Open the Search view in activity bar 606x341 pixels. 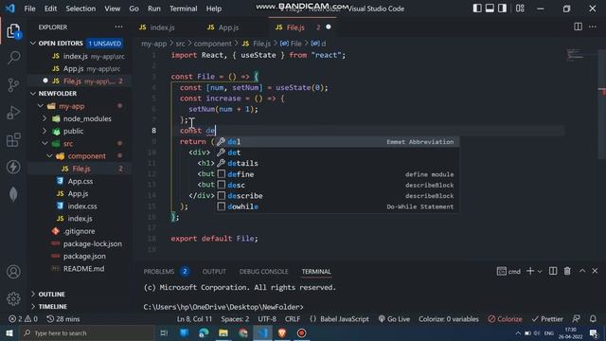point(13,58)
